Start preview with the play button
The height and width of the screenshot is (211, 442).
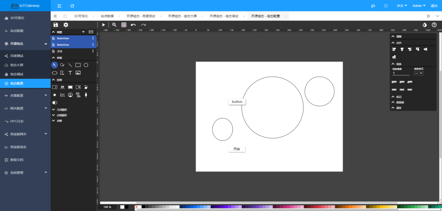coord(104,25)
